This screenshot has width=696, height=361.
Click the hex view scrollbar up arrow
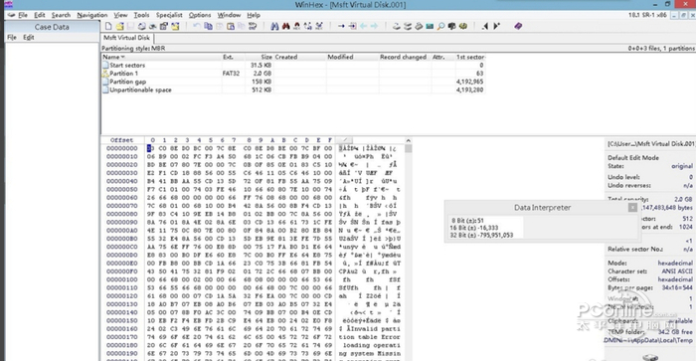click(409, 140)
